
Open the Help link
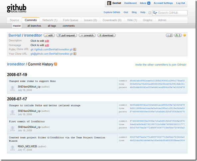tap(143, 12)
